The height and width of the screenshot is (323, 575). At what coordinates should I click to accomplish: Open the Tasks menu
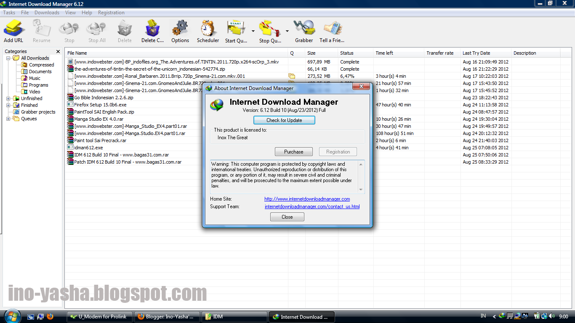coord(9,13)
